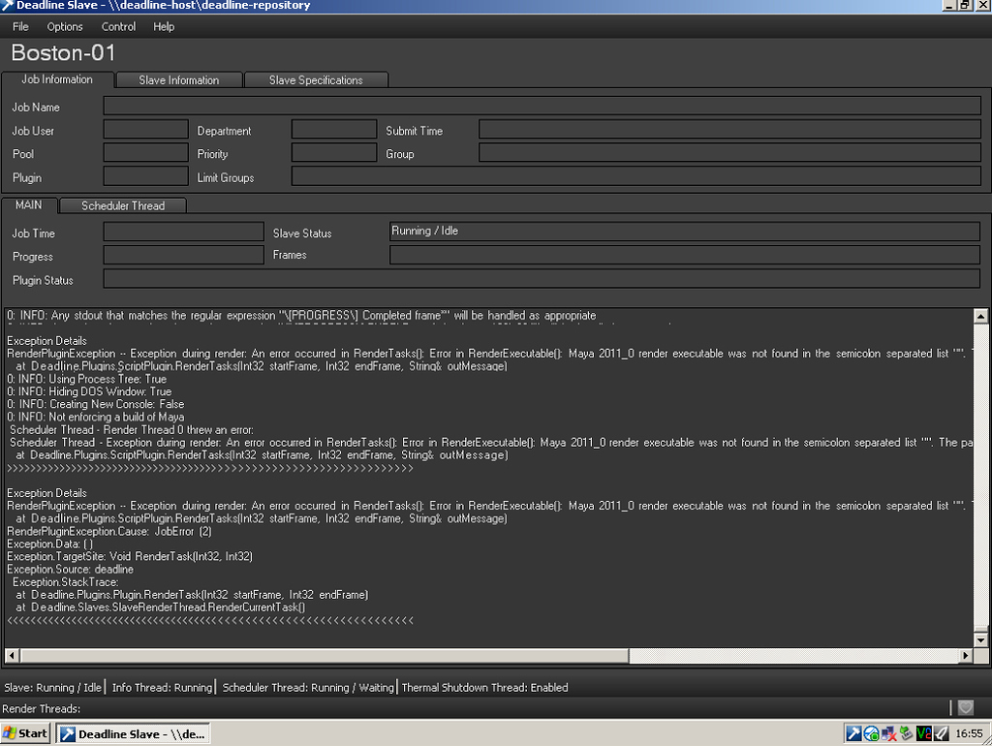This screenshot has width=992, height=746.
Task: Switch to the Slave Specifications tab
Action: (x=316, y=79)
